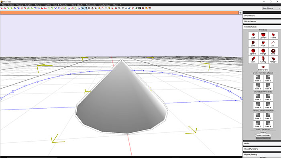Open the Textures menu
The width and height of the screenshot is (281, 158).
click(x=38, y=5)
